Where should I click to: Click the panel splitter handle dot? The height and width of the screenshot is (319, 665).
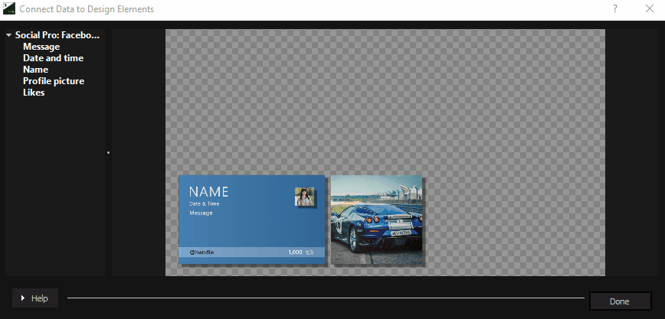[x=109, y=153]
